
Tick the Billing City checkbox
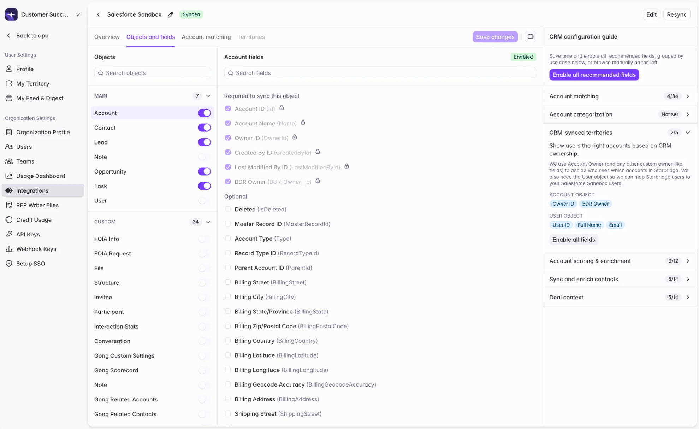coord(228,297)
